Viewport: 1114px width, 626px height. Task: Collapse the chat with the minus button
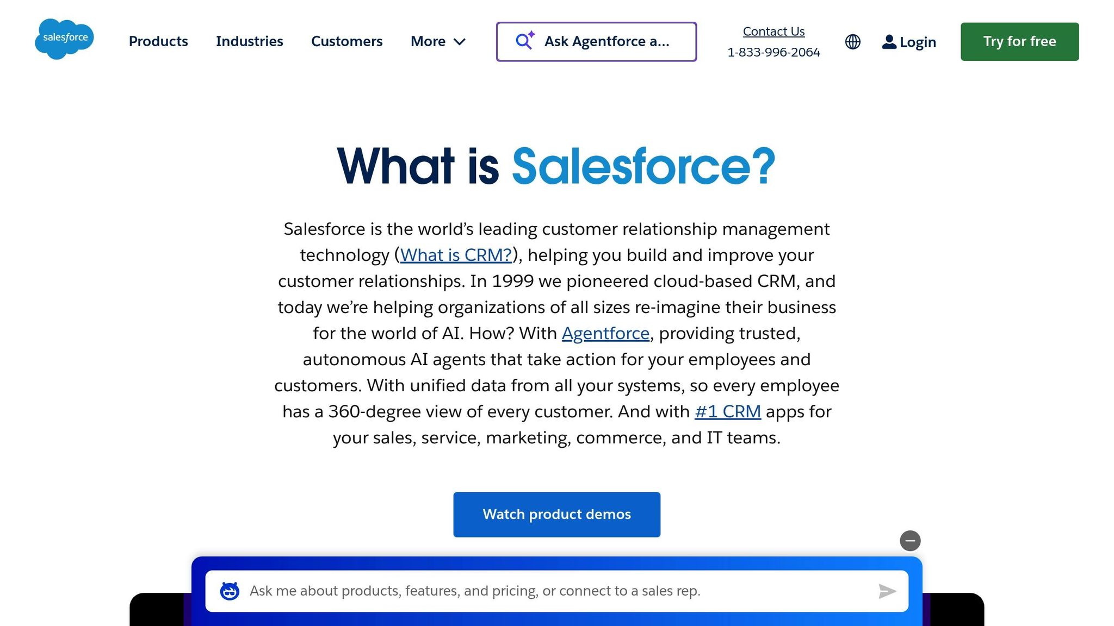[910, 541]
